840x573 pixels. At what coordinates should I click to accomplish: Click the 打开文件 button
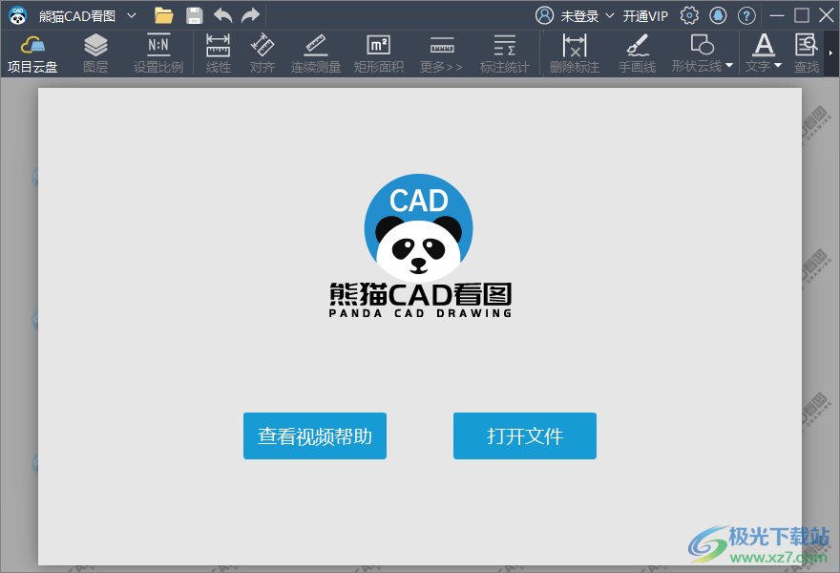click(x=525, y=435)
